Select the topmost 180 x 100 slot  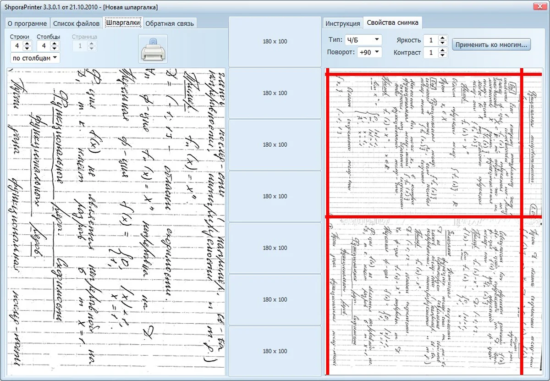point(275,41)
